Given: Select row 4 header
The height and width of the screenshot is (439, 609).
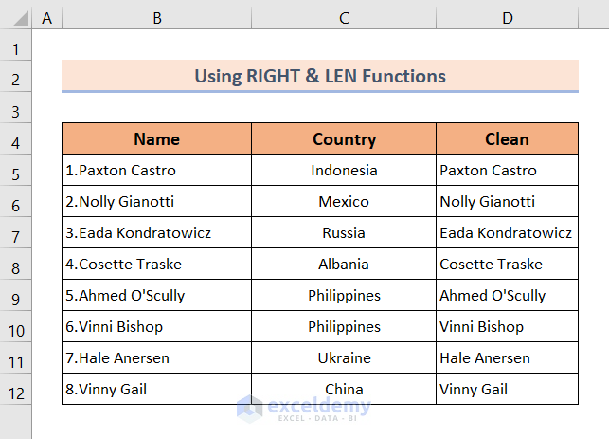Looking at the screenshot, I should [16, 140].
